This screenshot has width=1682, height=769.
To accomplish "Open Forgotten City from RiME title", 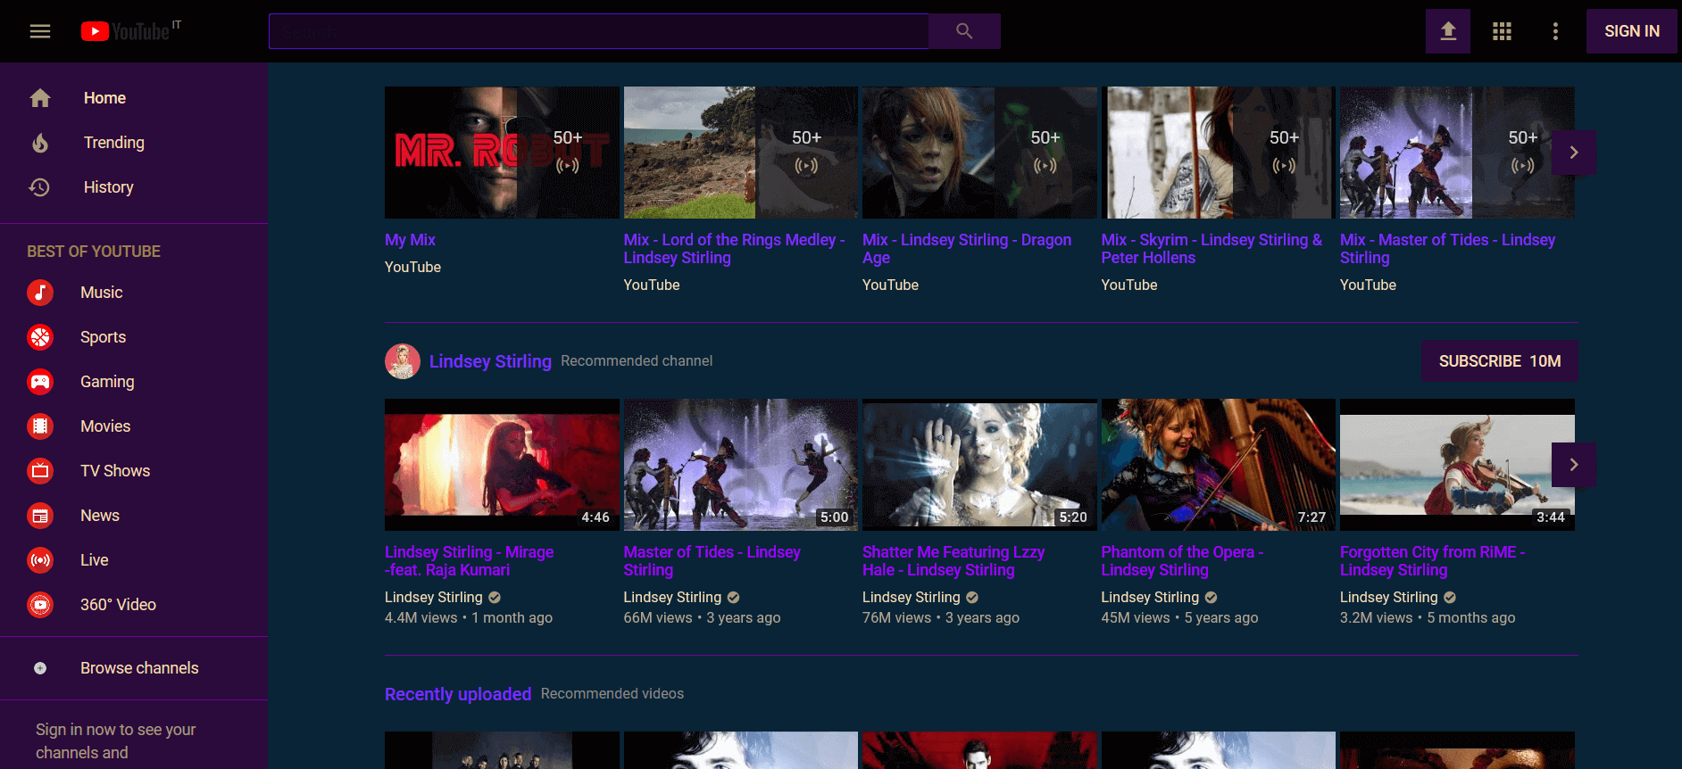I will [1432, 561].
